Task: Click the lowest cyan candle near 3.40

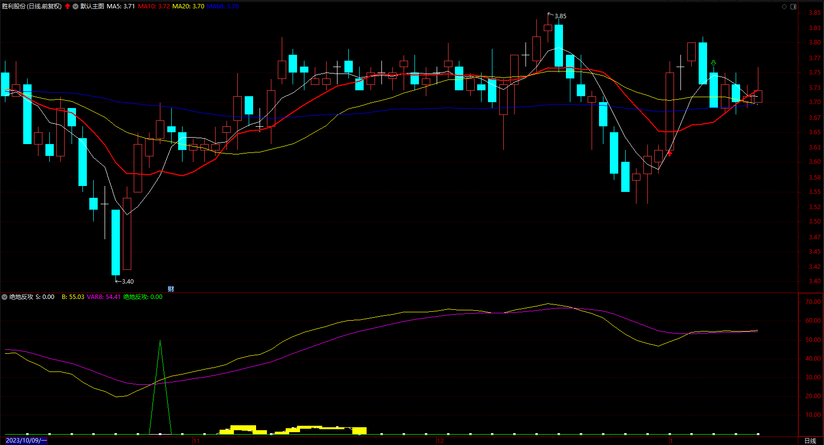Action: pyautogui.click(x=115, y=242)
